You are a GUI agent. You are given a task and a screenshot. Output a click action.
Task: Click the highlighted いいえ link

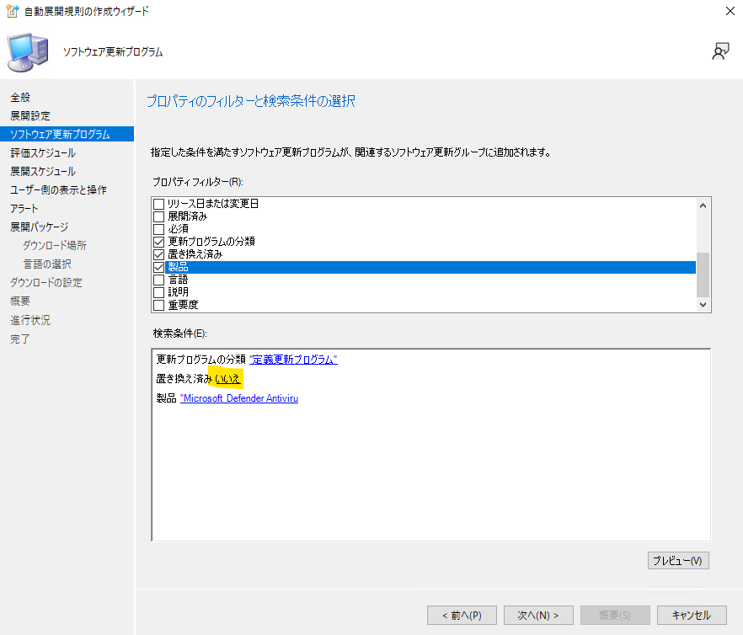(x=228, y=378)
